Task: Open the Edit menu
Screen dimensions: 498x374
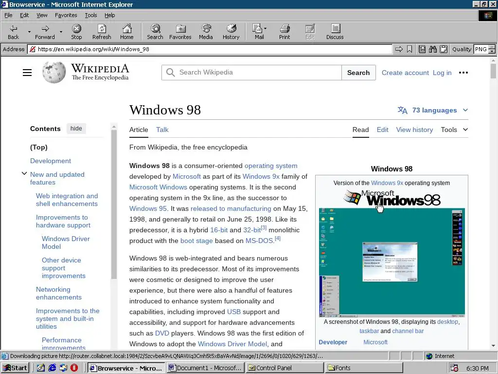Action: point(24,15)
